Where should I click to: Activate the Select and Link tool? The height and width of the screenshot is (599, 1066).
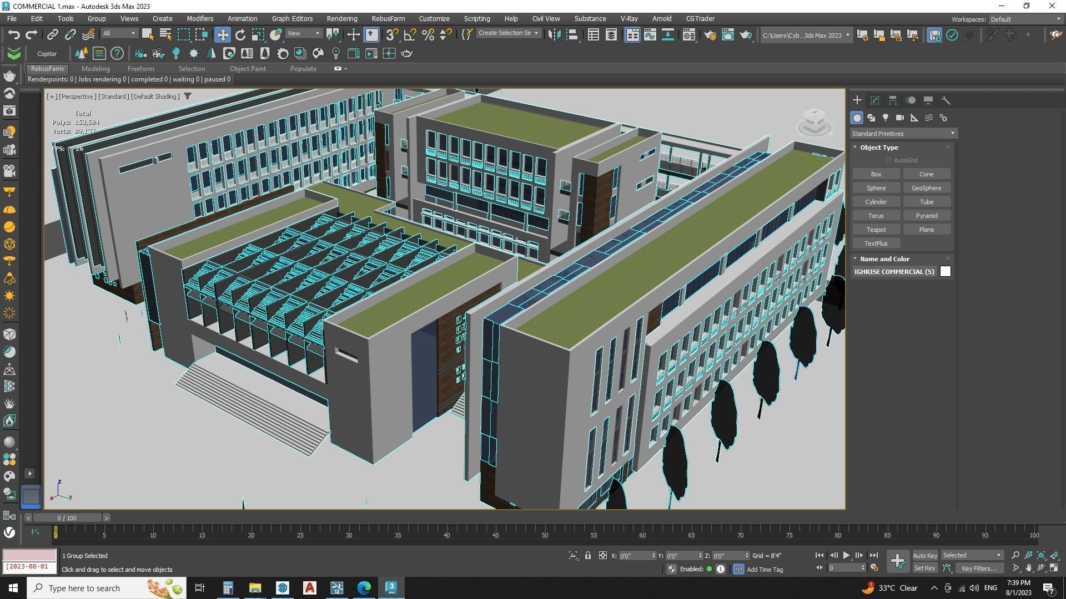pyautogui.click(x=52, y=34)
